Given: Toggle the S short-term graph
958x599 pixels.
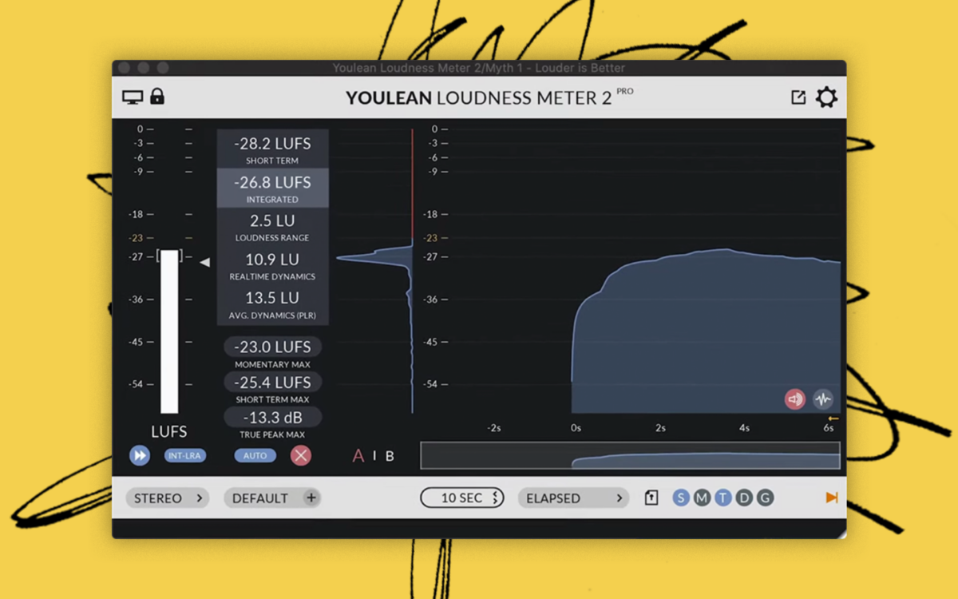Looking at the screenshot, I should click(681, 498).
